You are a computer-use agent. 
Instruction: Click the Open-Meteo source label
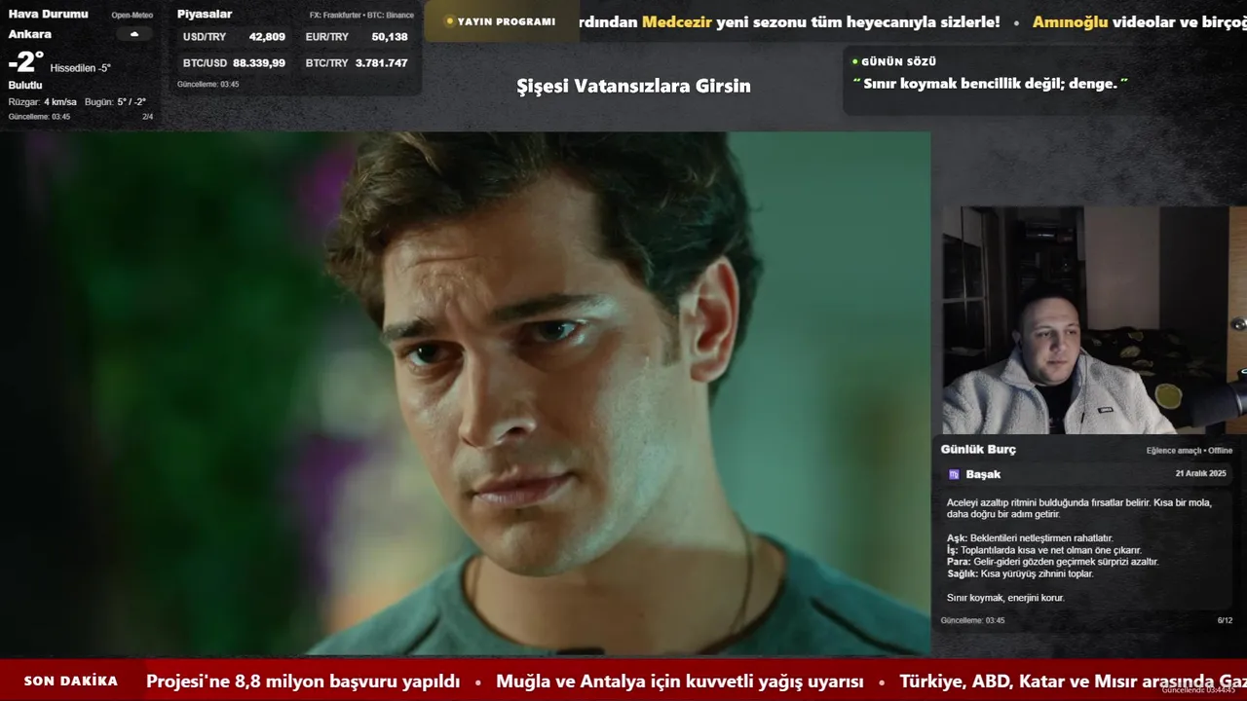click(132, 16)
